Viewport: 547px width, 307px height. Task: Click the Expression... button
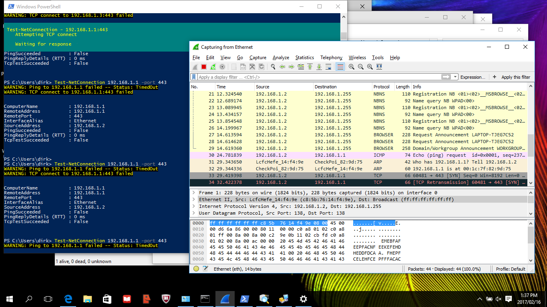(473, 77)
